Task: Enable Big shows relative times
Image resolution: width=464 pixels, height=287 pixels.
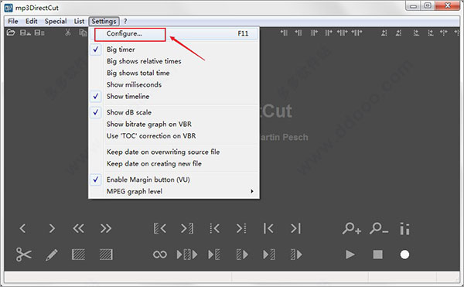Action: [x=174, y=61]
